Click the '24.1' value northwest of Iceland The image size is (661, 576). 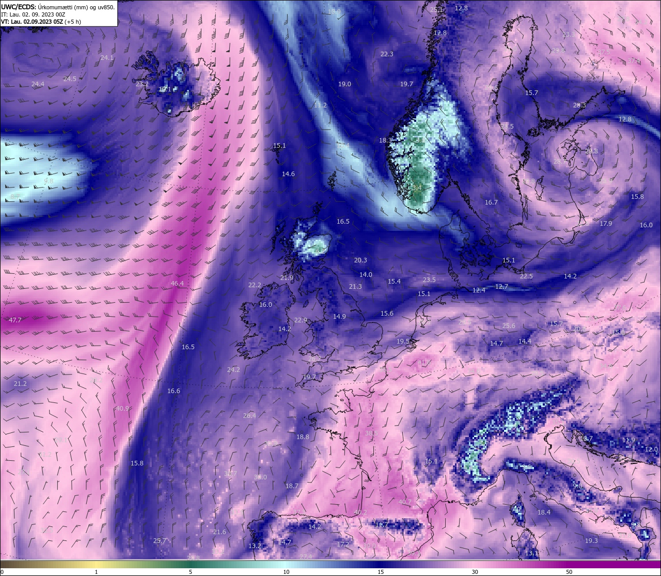(107, 58)
